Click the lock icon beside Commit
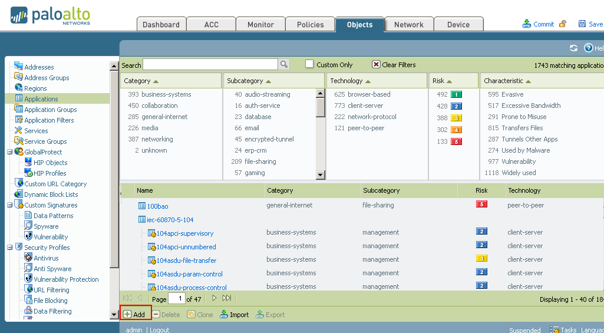Viewport: 604px width, 333px height. [x=563, y=24]
